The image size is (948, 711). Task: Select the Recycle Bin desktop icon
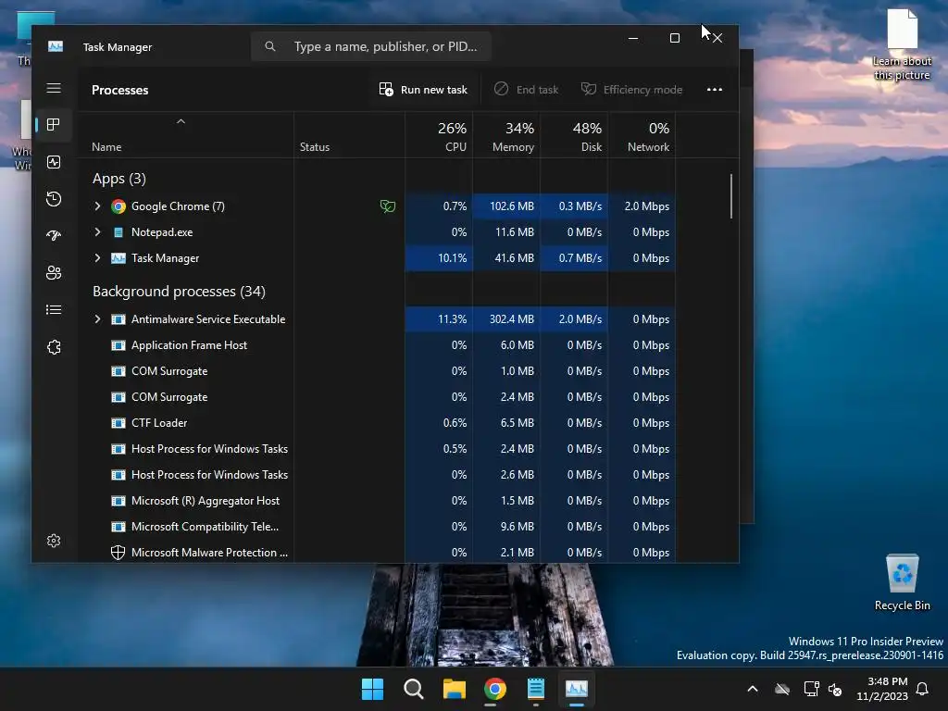point(902,583)
